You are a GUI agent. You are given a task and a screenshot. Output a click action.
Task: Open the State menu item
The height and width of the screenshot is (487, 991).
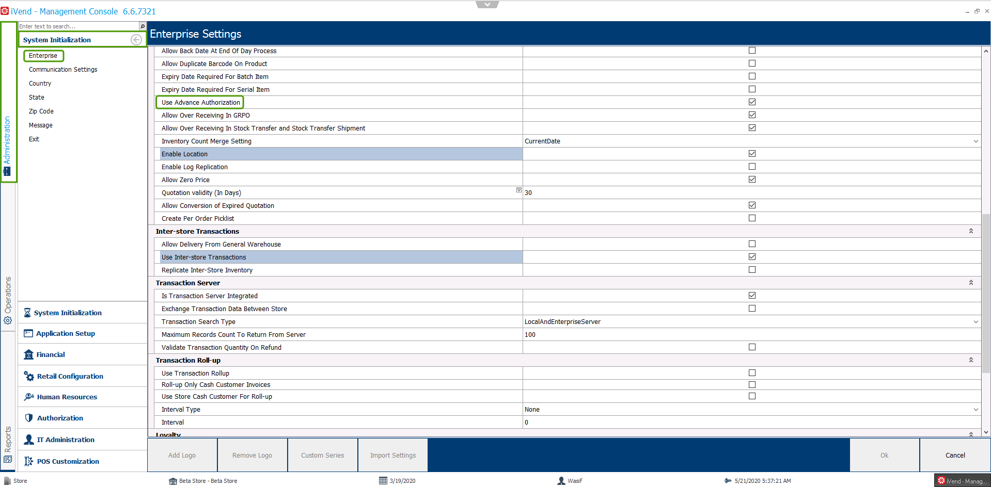pyautogui.click(x=36, y=98)
